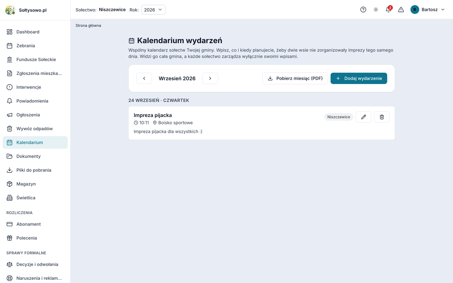
Task: Follow the Strona główna breadcrumb link
Action: (88, 26)
